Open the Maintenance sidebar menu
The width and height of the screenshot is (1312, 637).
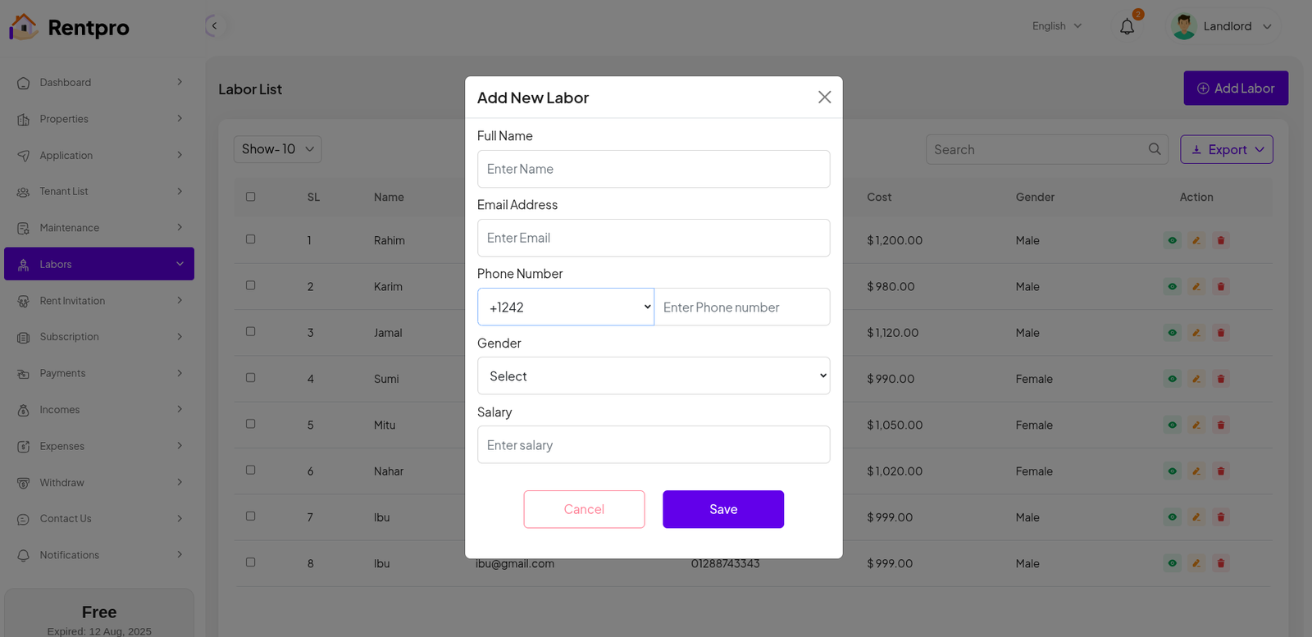pos(99,228)
